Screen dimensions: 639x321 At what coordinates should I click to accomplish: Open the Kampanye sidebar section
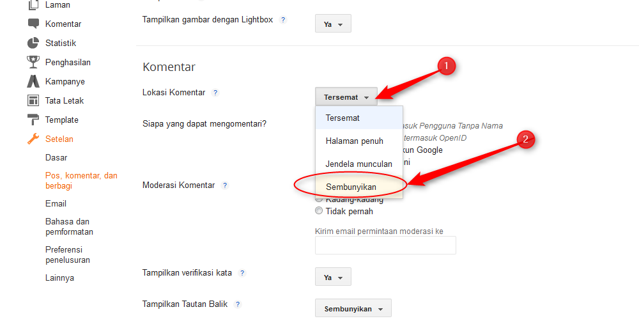tap(65, 82)
